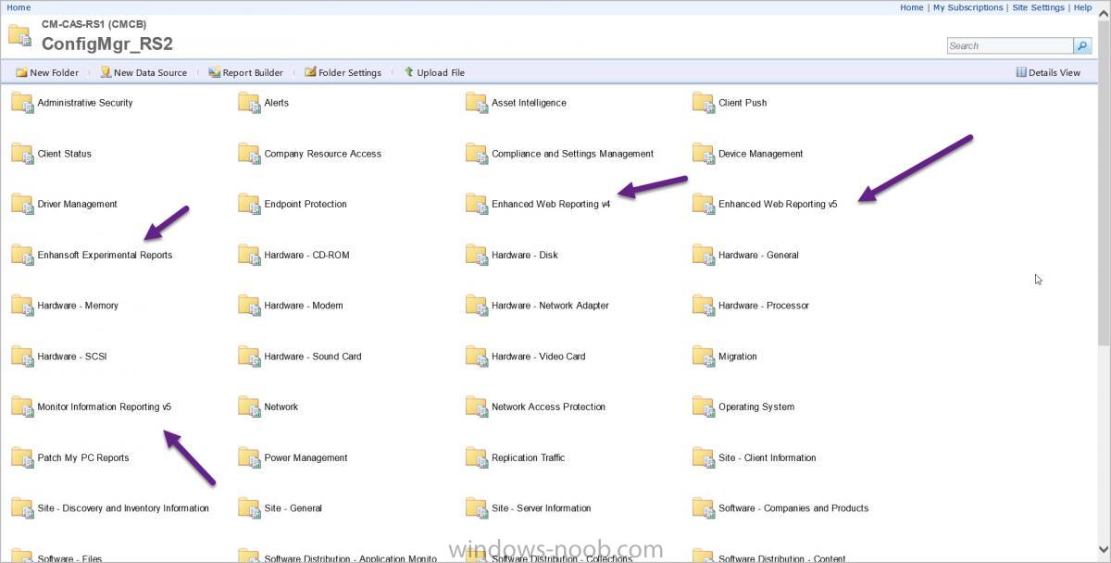The height and width of the screenshot is (563, 1111).
Task: Open the Hardware - Disk folder link
Action: [x=525, y=255]
